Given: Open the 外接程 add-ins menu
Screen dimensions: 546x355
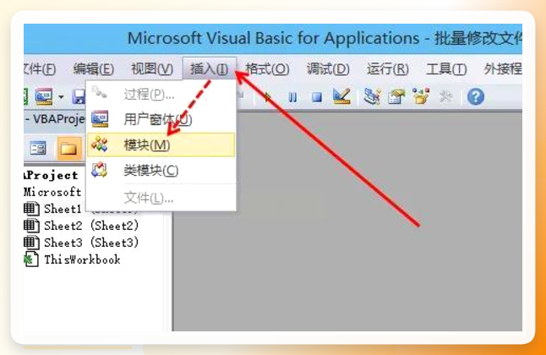Looking at the screenshot, I should coord(503,69).
